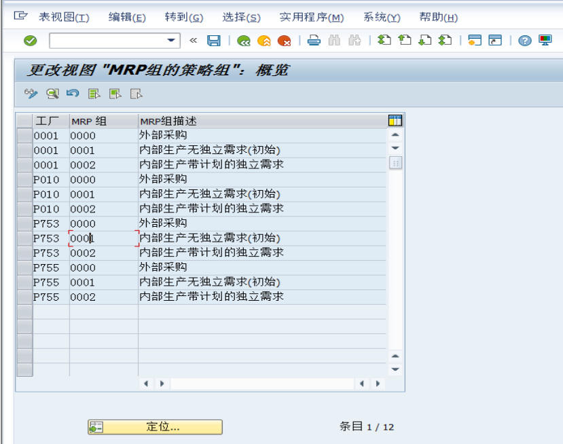Open details view with magnifier icon
Screen dimensions: 563x444
pyautogui.click(x=52, y=93)
